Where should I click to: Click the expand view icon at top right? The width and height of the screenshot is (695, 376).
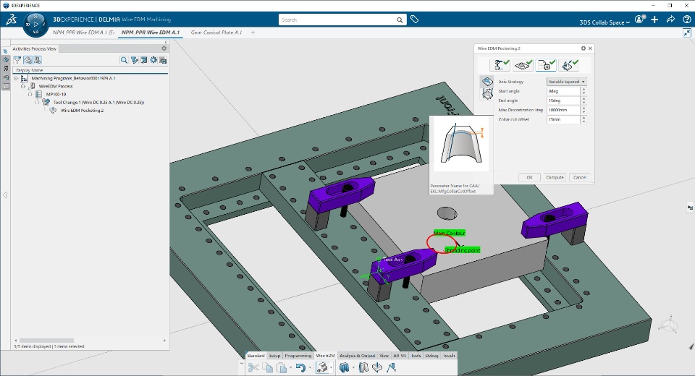(686, 33)
